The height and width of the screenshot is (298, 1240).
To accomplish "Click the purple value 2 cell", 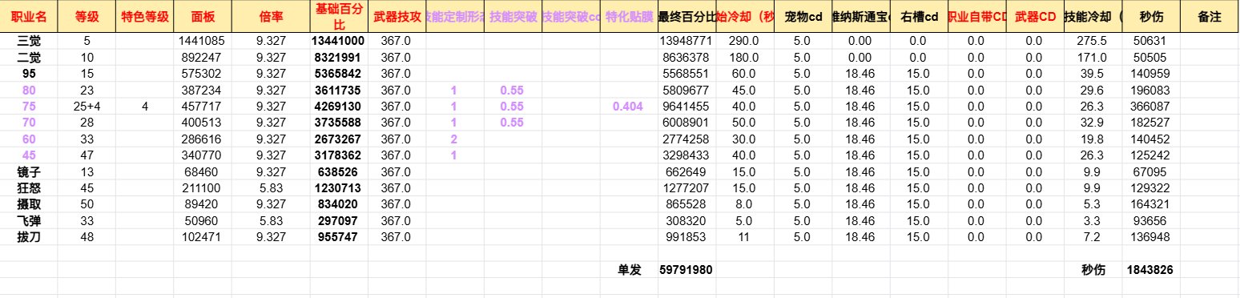I will 454,139.
